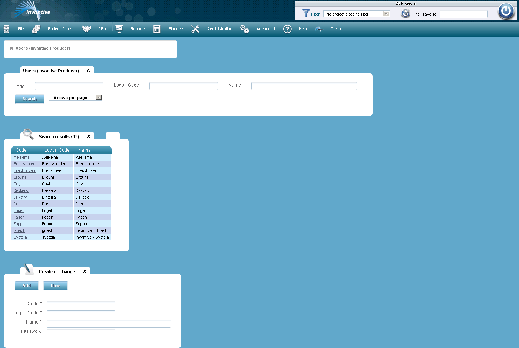Image resolution: width=519 pixels, height=348 pixels.
Task: Click the Add button
Action: click(x=27, y=286)
